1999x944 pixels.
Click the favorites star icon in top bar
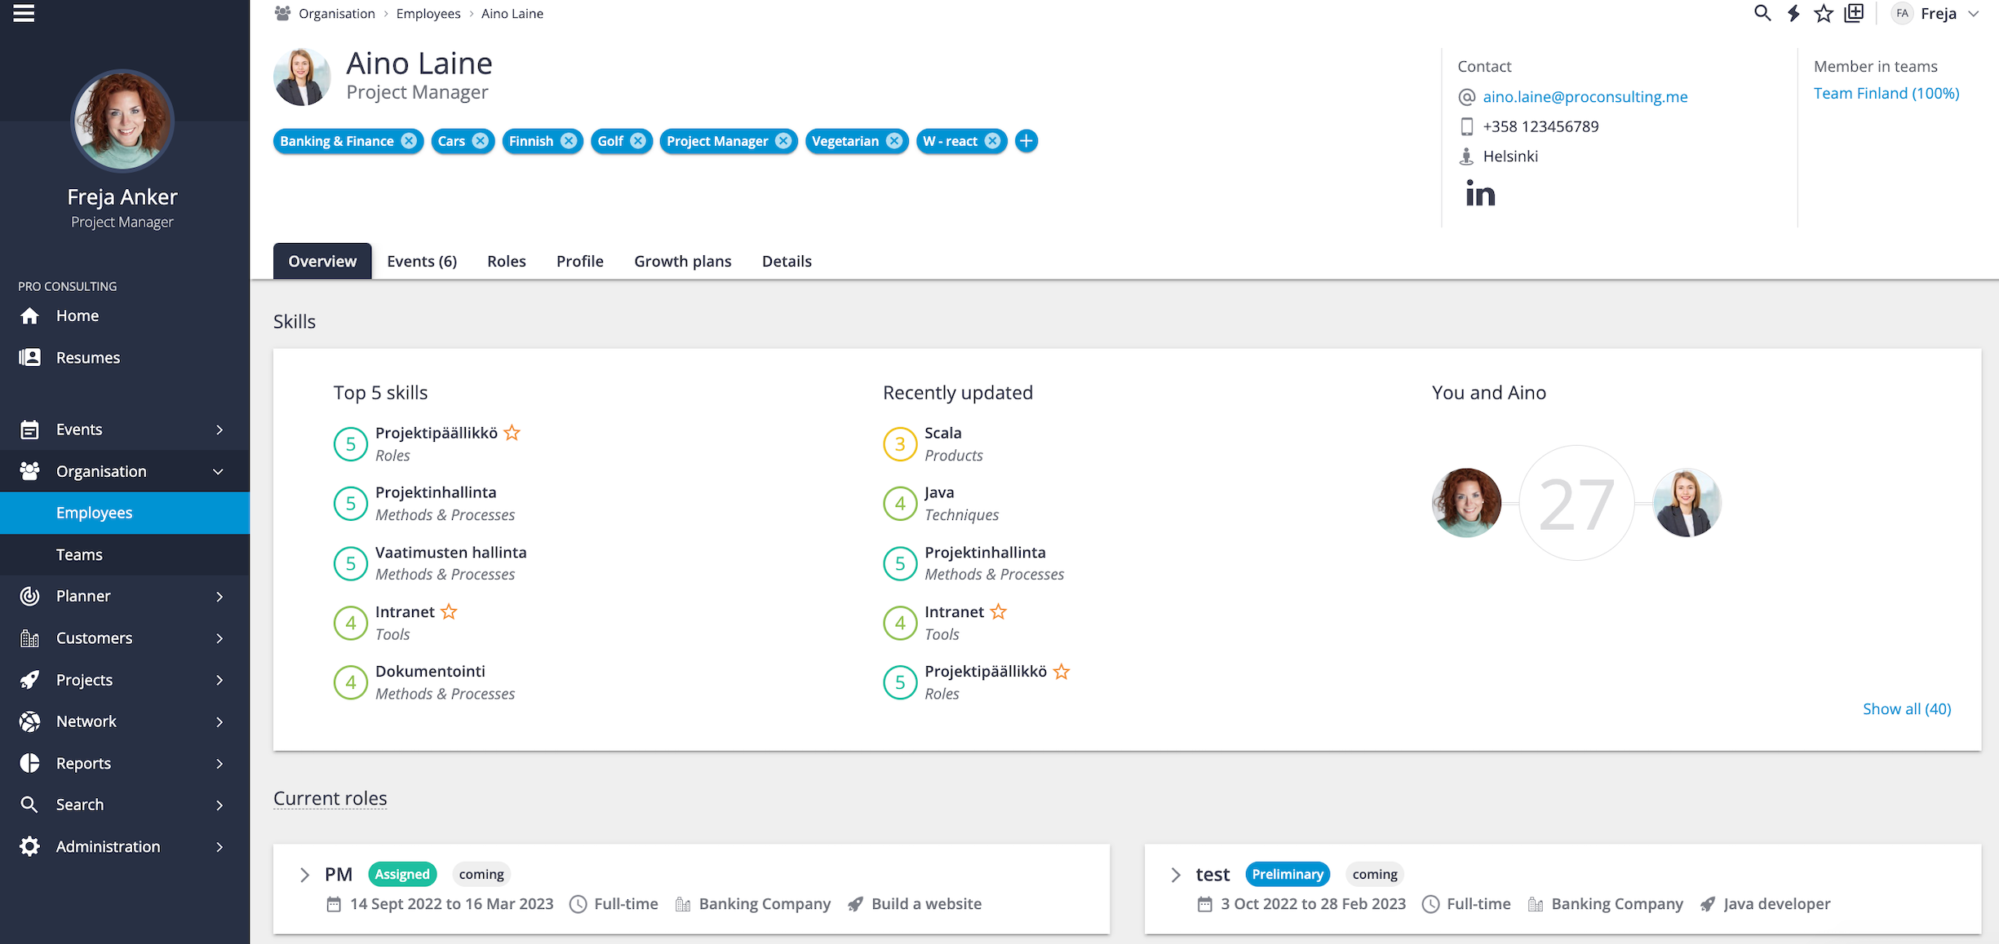click(x=1824, y=13)
